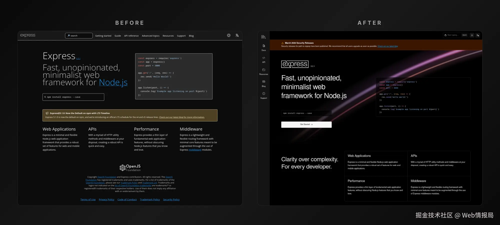Screen dimensions: 500x225
Task: Click the 'Start typing...' search field in After panel
Action: pos(455,35)
